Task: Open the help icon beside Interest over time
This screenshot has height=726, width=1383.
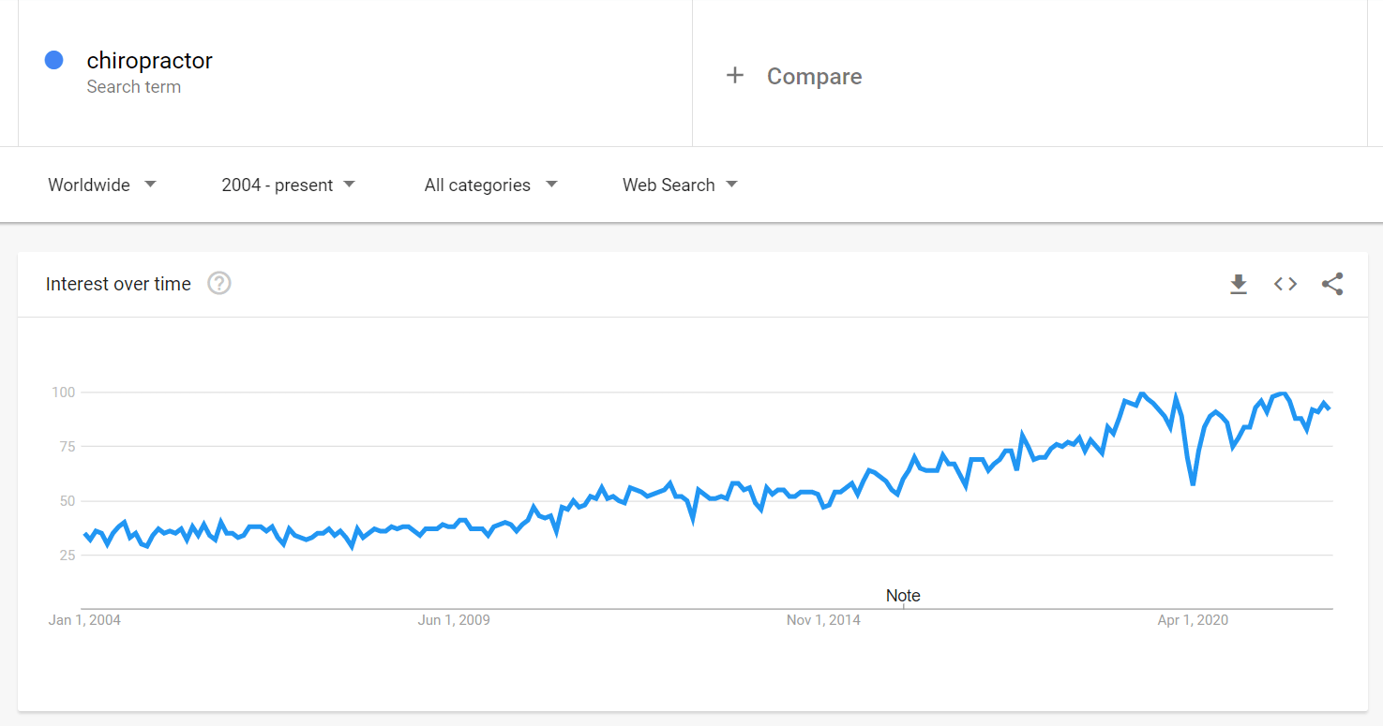Action: [219, 283]
